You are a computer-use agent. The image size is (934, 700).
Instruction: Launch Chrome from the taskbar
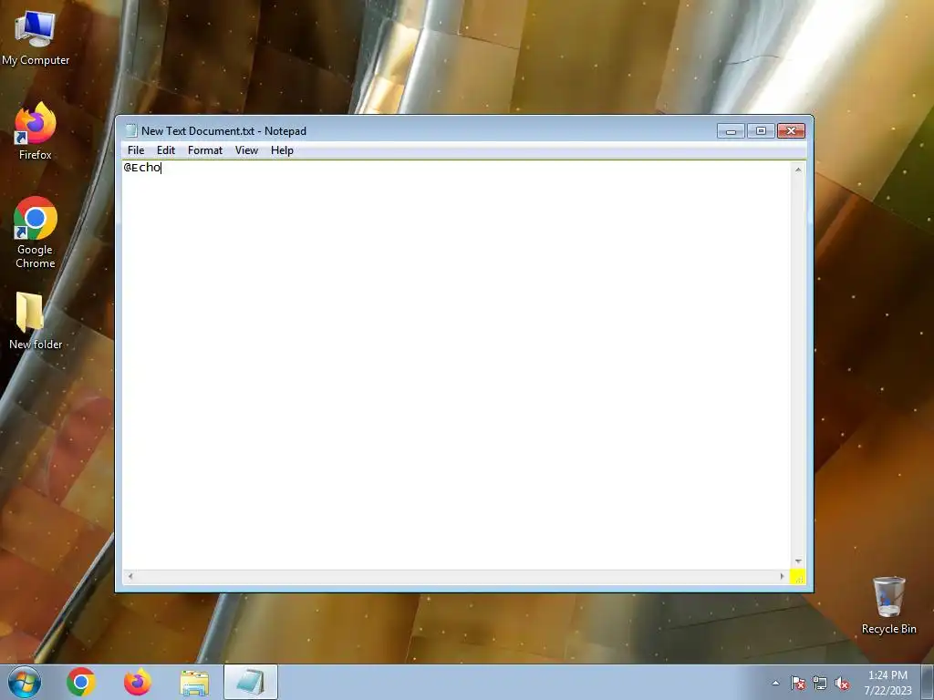click(x=81, y=682)
